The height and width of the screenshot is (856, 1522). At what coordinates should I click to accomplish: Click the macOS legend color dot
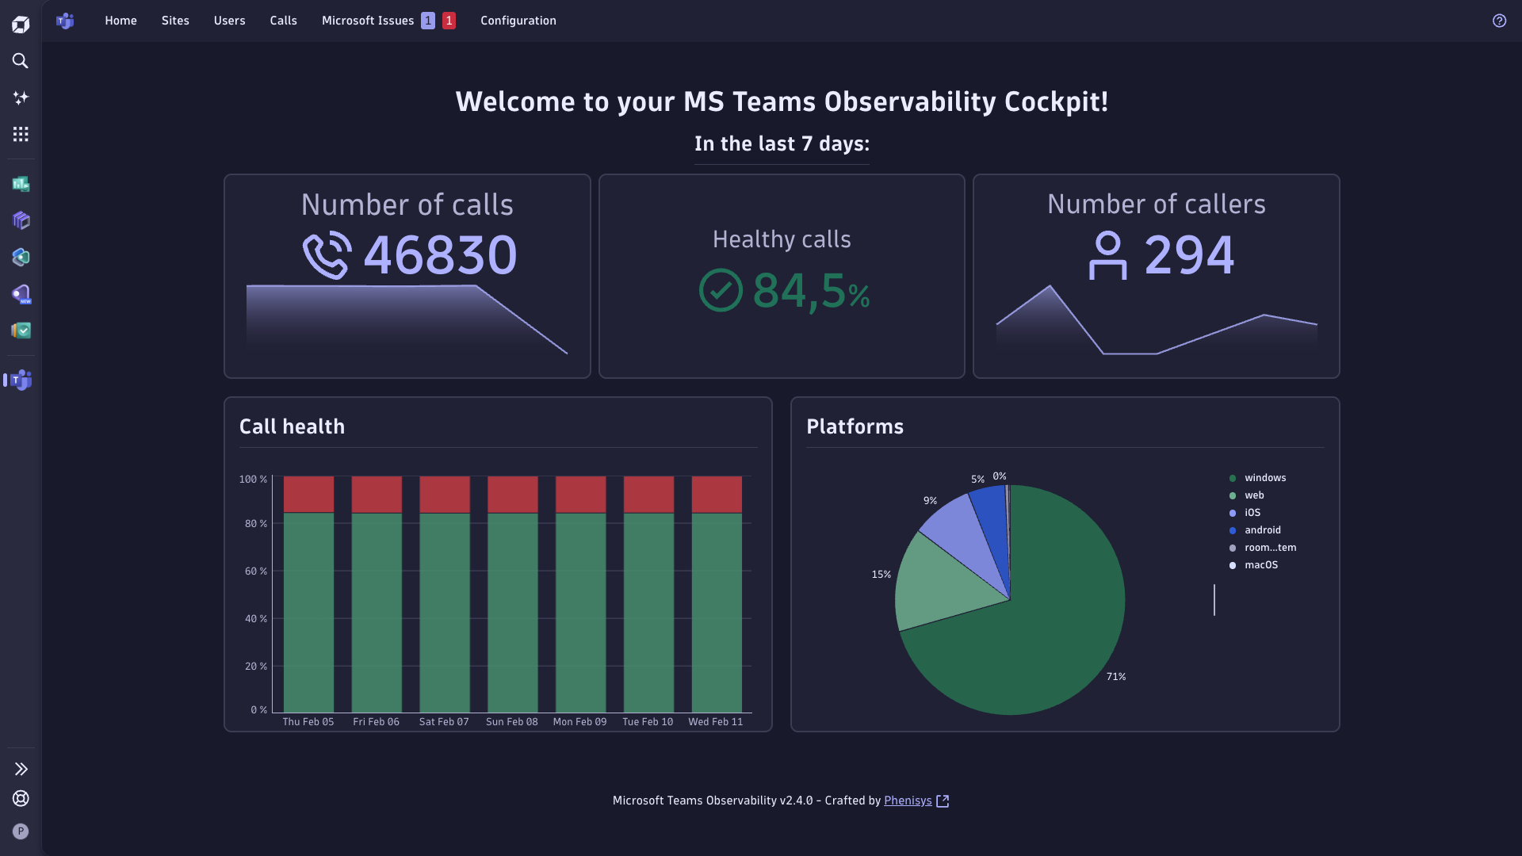tap(1232, 565)
